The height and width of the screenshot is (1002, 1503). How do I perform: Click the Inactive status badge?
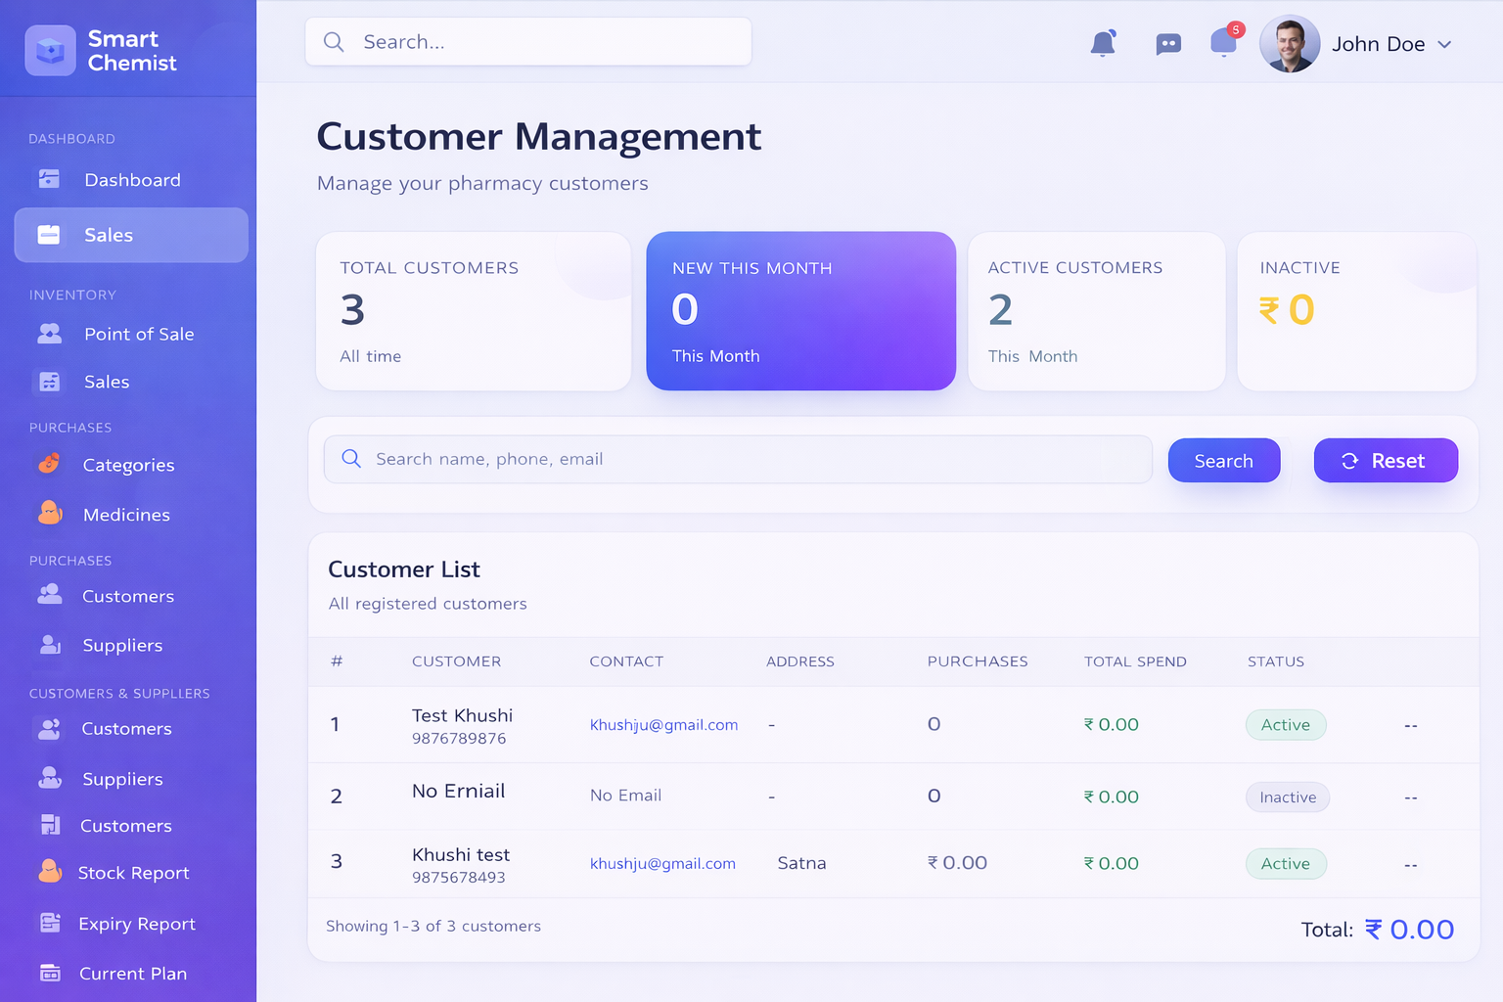[x=1287, y=797]
